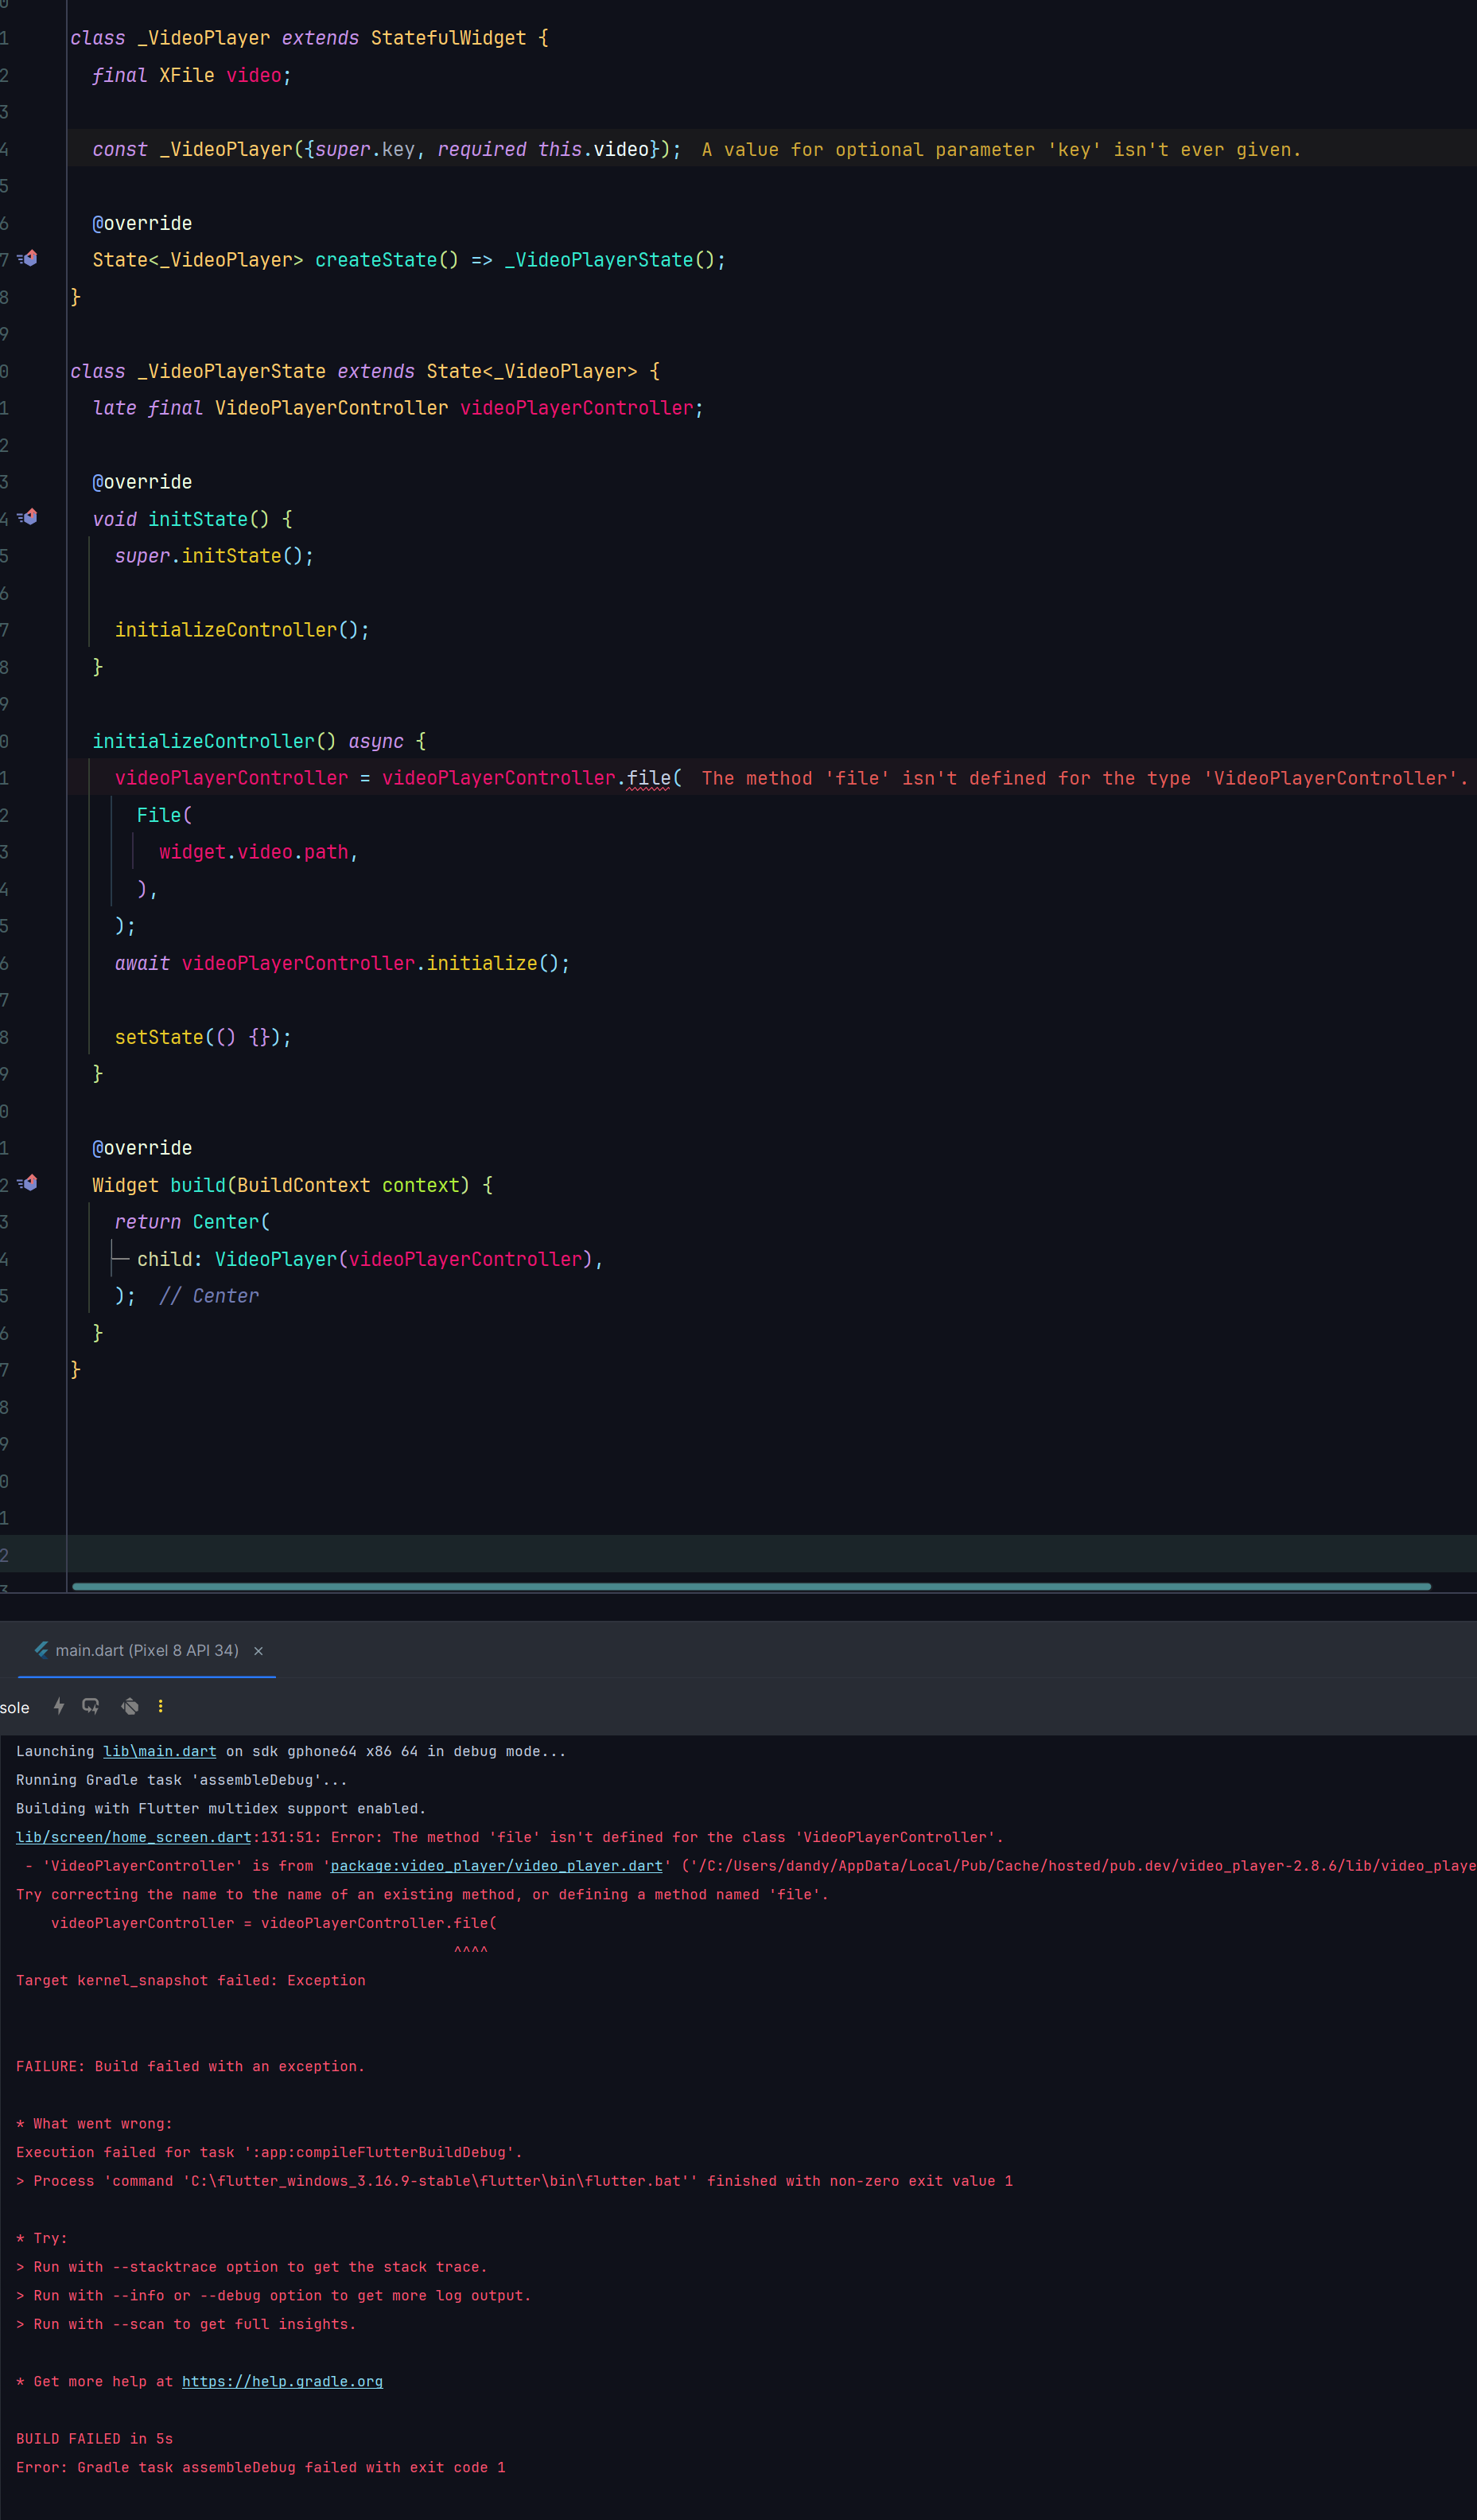Click the override gutter icon beside build method
Screen dimensions: 1477x2520
tap(29, 1183)
